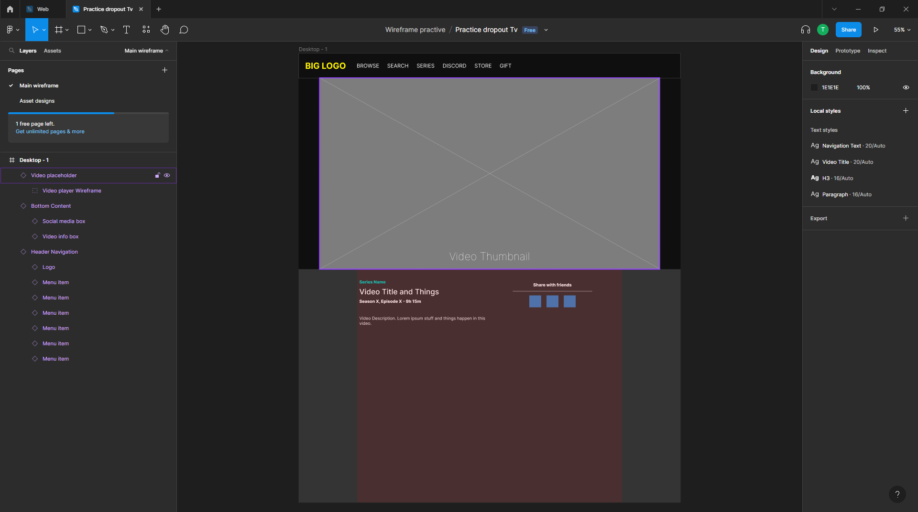Switch to the Assets tab
Image resolution: width=918 pixels, height=512 pixels.
click(52, 51)
